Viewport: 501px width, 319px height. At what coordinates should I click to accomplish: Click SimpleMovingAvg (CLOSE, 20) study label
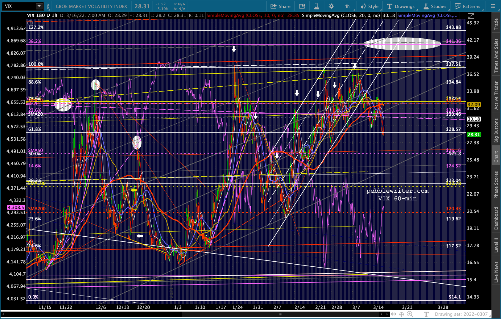341,15
